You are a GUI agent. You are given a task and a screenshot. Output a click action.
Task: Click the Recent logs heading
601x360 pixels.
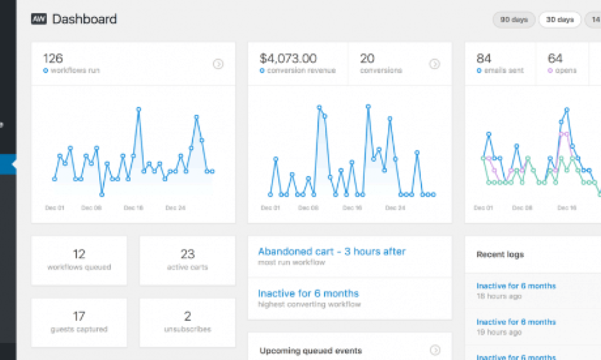500,255
